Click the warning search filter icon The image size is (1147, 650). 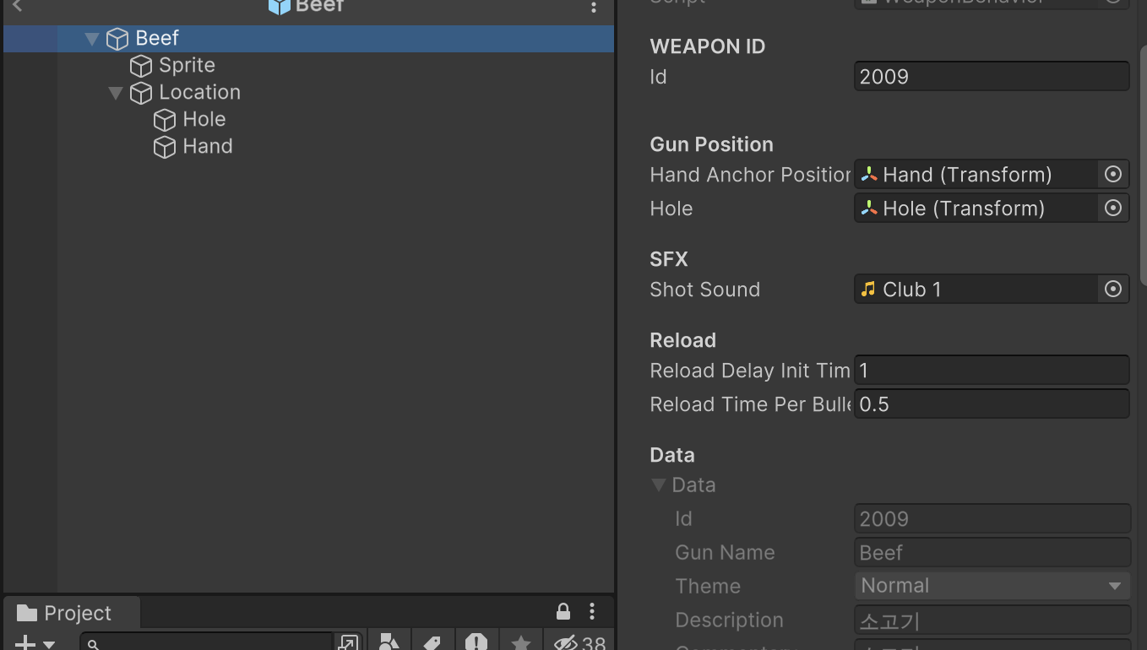pos(476,642)
